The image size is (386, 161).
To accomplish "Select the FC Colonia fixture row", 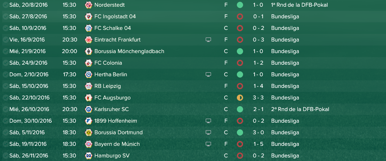I will pos(193,63).
